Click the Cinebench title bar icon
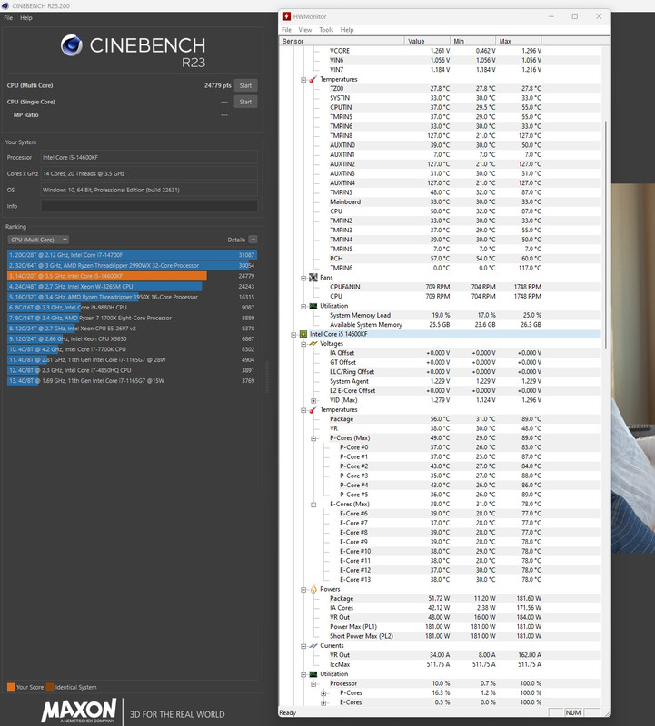This screenshot has height=726, width=655. 5,6
